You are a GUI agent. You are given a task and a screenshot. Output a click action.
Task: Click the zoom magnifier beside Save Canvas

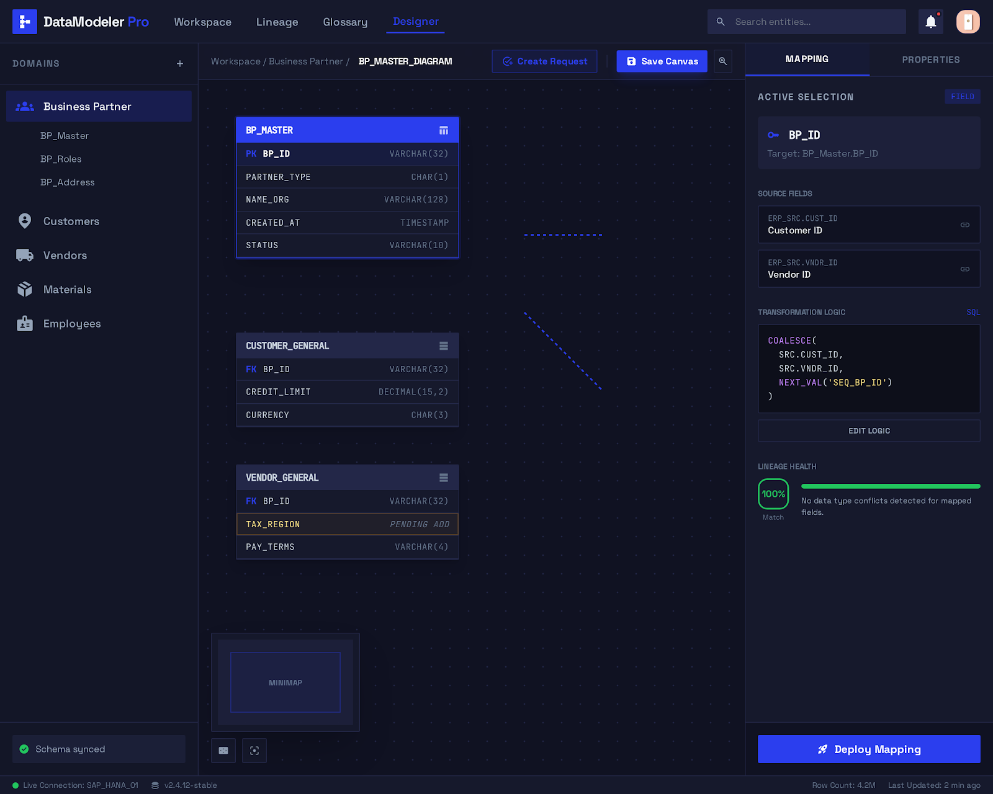pyautogui.click(x=722, y=61)
